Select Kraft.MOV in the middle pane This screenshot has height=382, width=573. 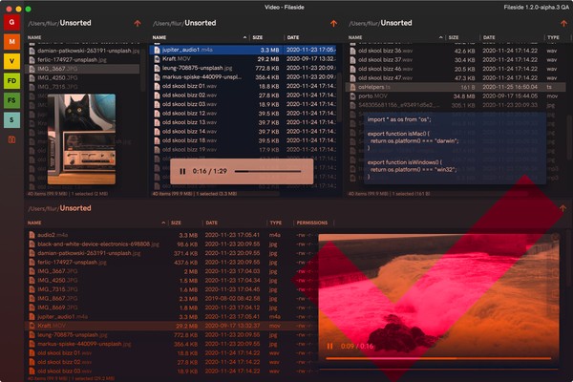click(243, 59)
